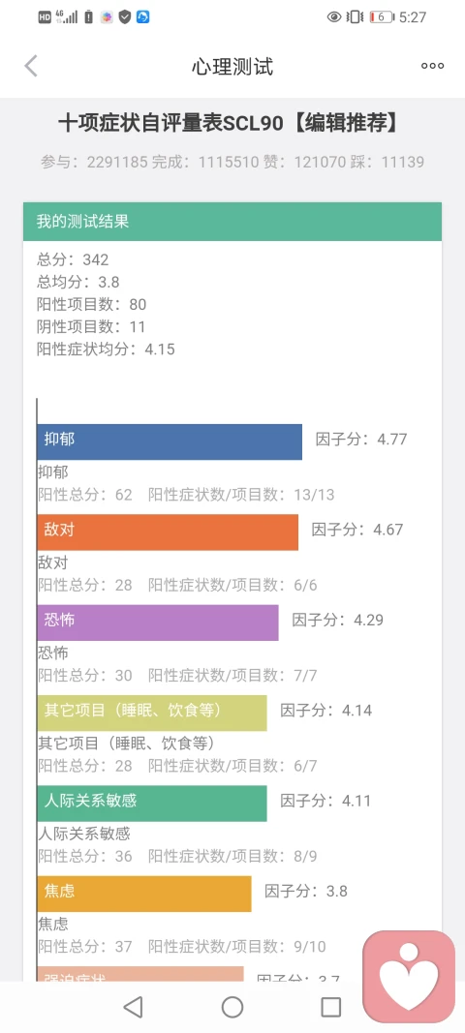Screen dimensions: 465x1033
Task: Tap the Android home circle button
Action: coord(232,1007)
